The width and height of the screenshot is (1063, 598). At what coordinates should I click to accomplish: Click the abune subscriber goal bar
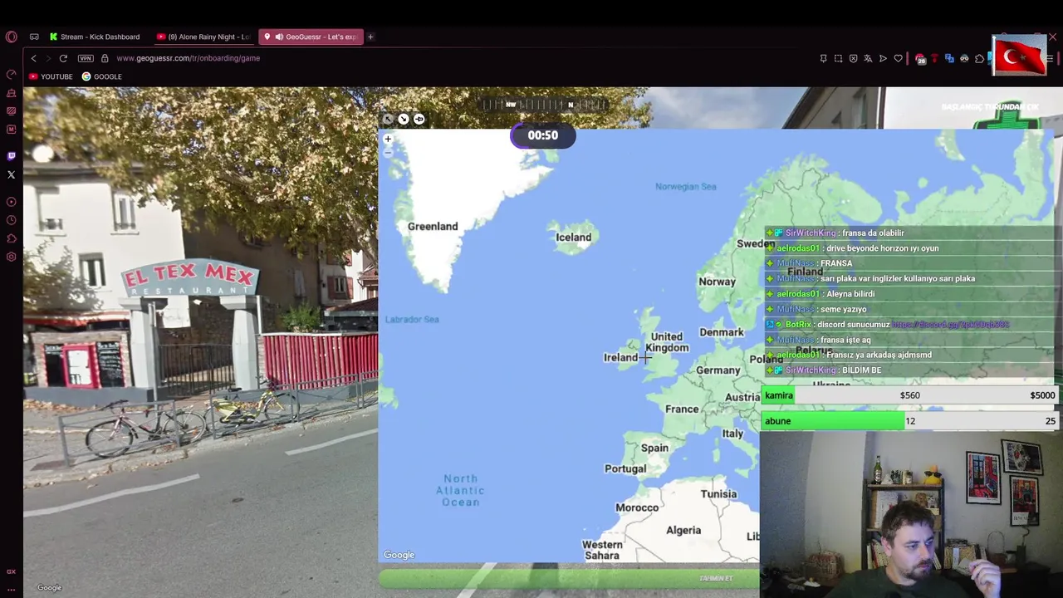[x=910, y=421]
